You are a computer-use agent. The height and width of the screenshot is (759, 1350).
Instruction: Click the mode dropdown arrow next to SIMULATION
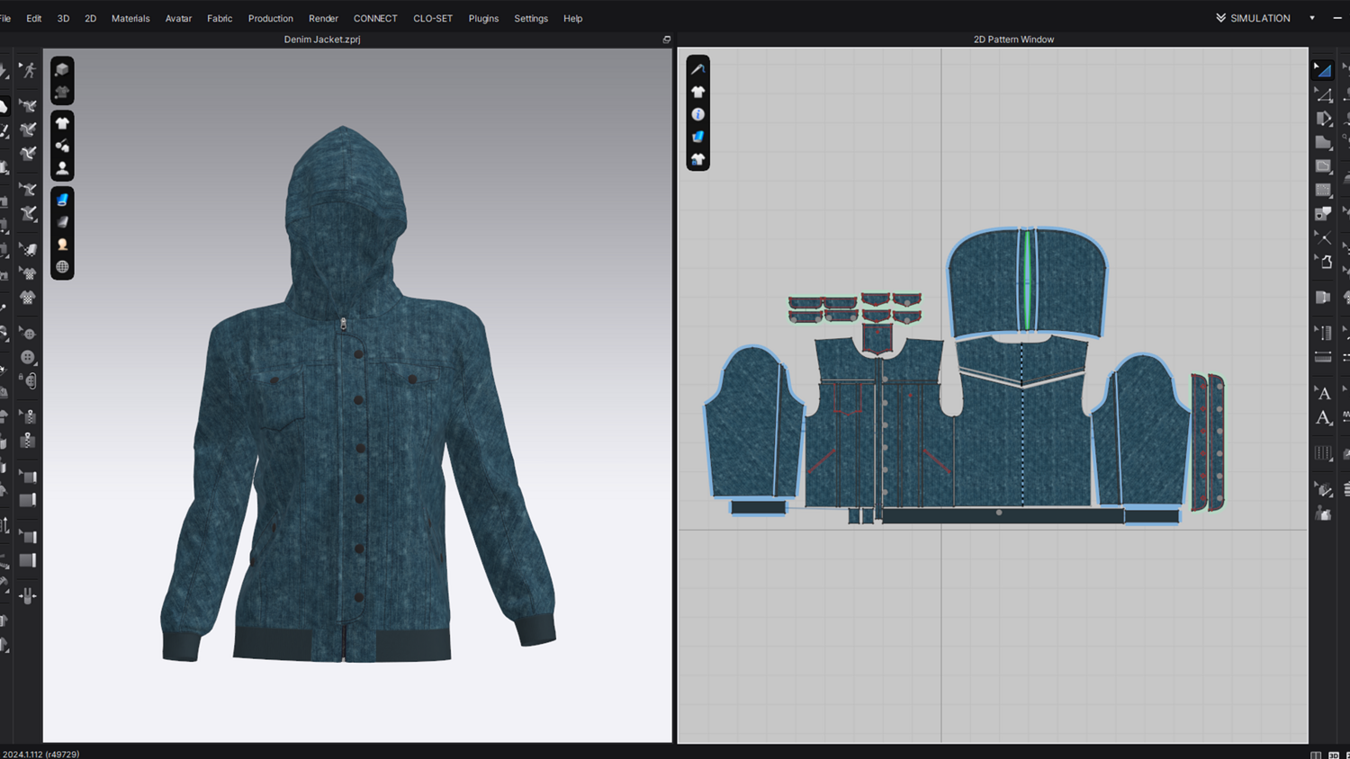point(1312,18)
